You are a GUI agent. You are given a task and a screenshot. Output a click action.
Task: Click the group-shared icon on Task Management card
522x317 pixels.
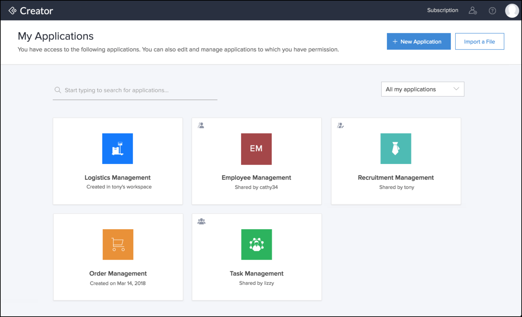coord(201,221)
